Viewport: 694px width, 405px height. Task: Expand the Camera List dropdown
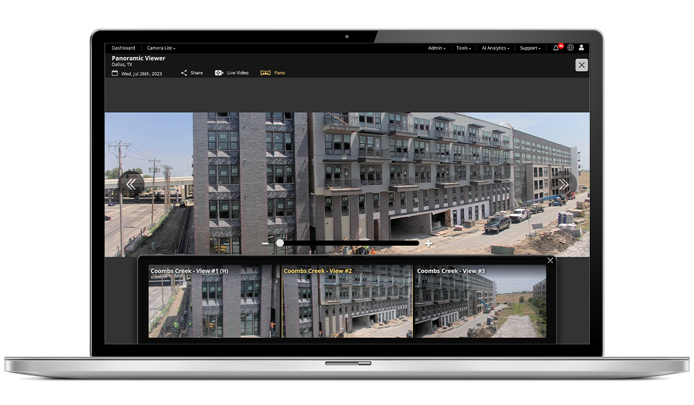click(x=161, y=48)
